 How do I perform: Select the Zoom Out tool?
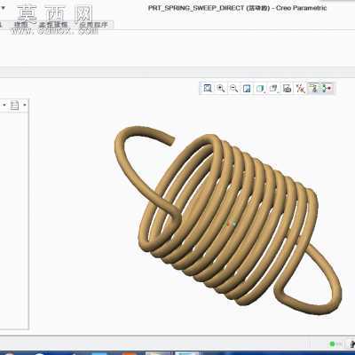tap(233, 88)
